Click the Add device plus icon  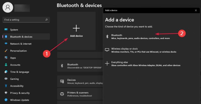tap(76, 28)
